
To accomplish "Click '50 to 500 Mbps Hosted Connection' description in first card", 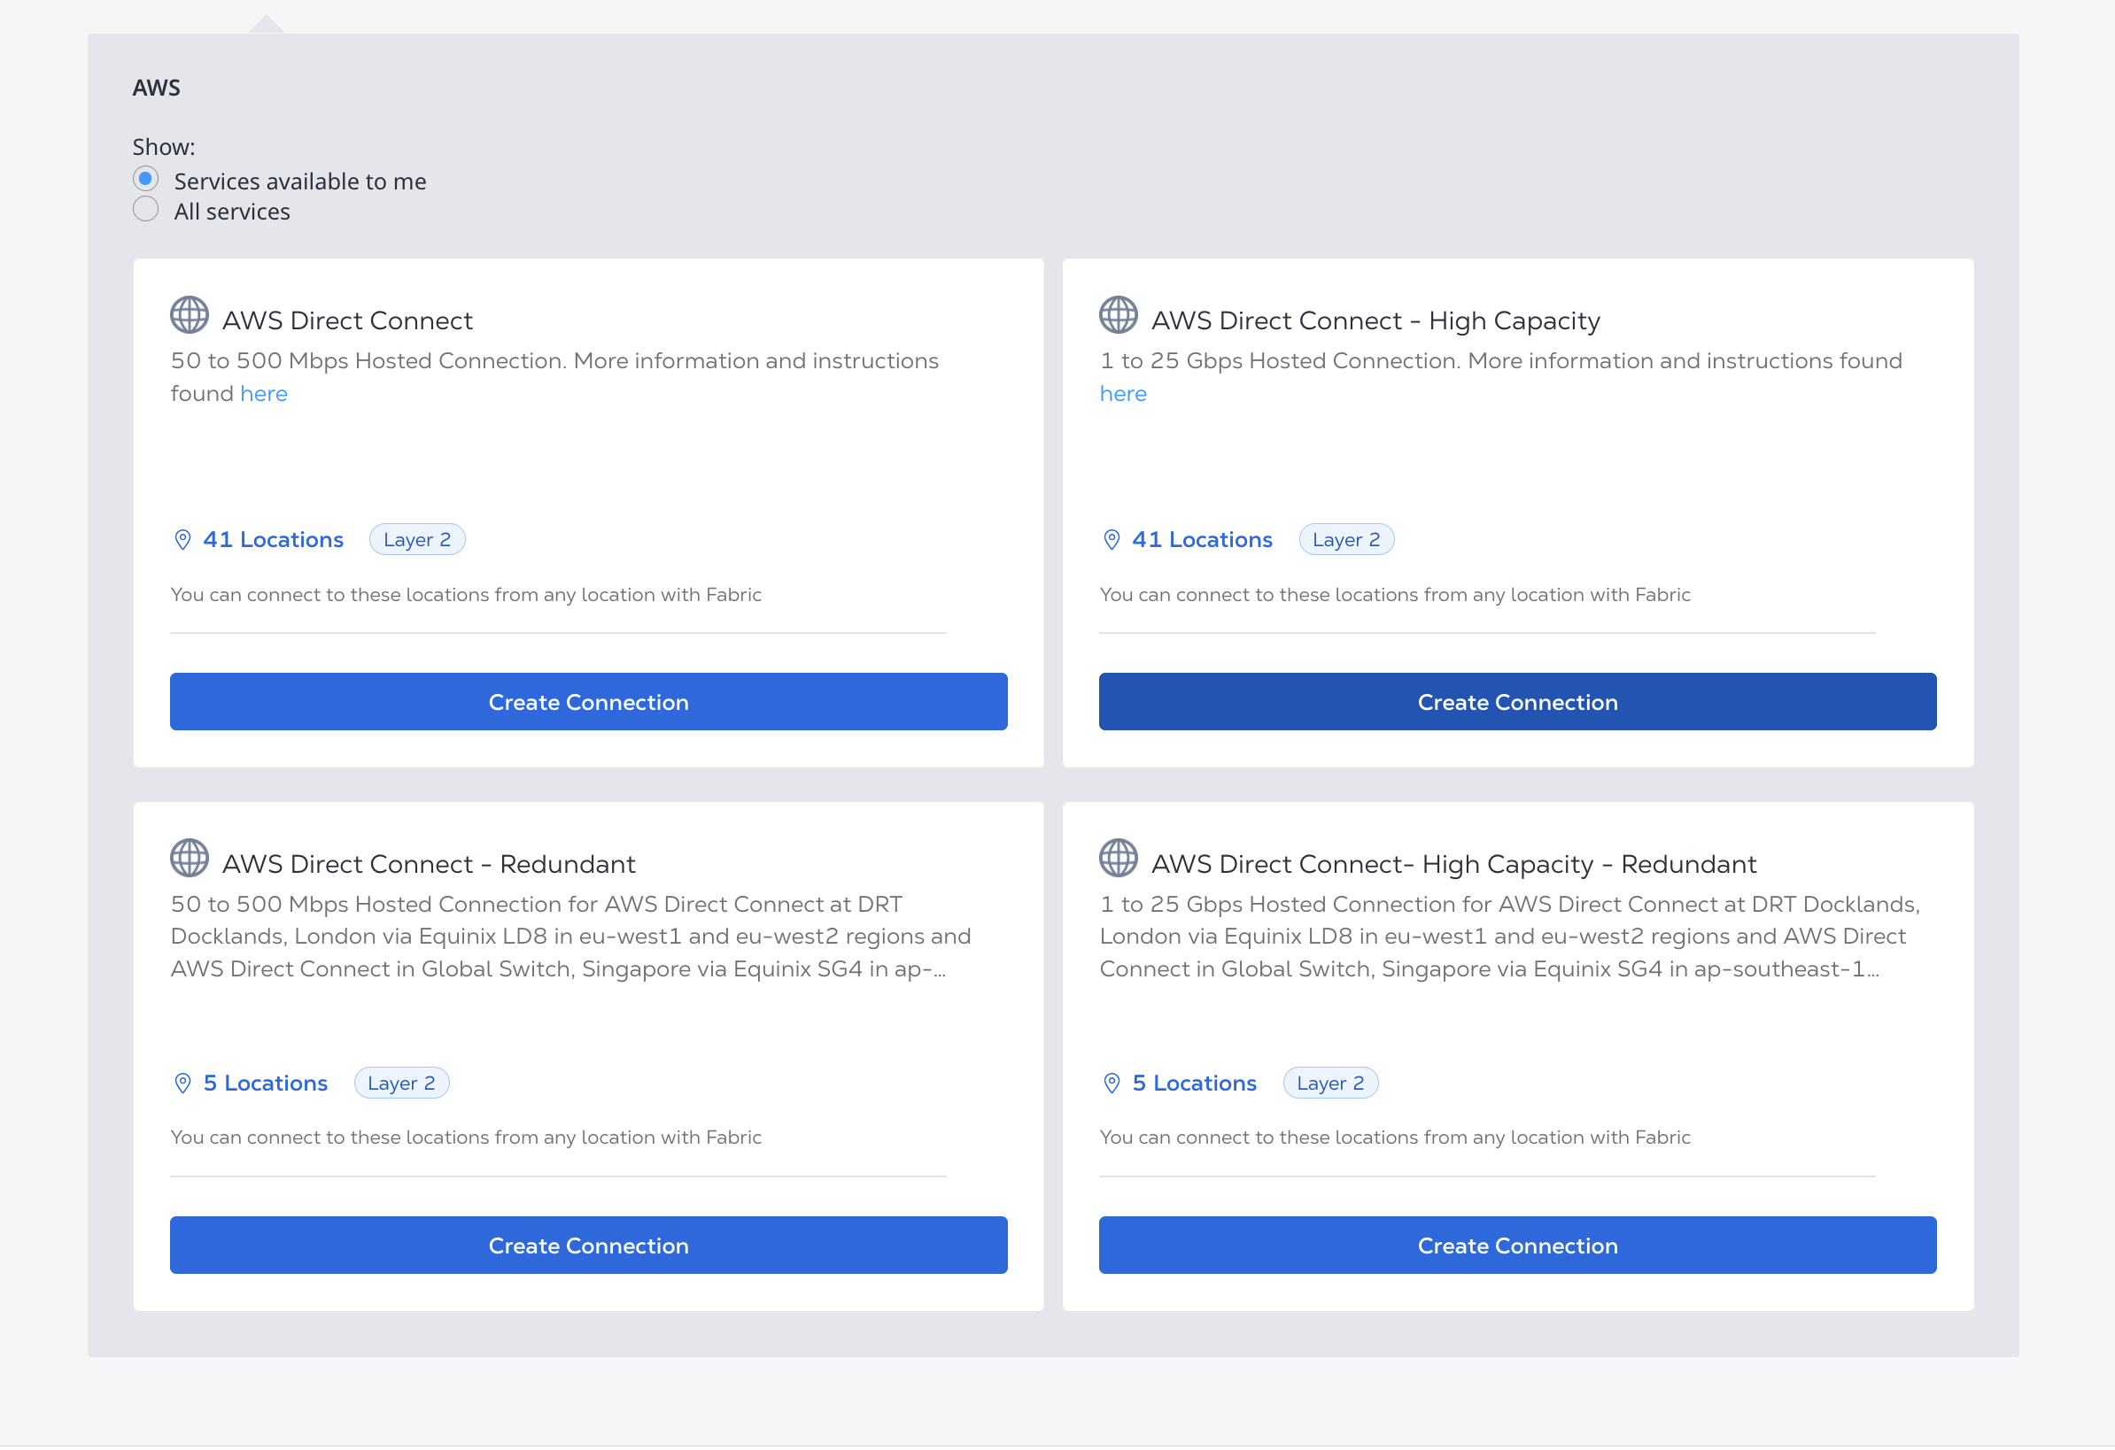I will click(555, 377).
